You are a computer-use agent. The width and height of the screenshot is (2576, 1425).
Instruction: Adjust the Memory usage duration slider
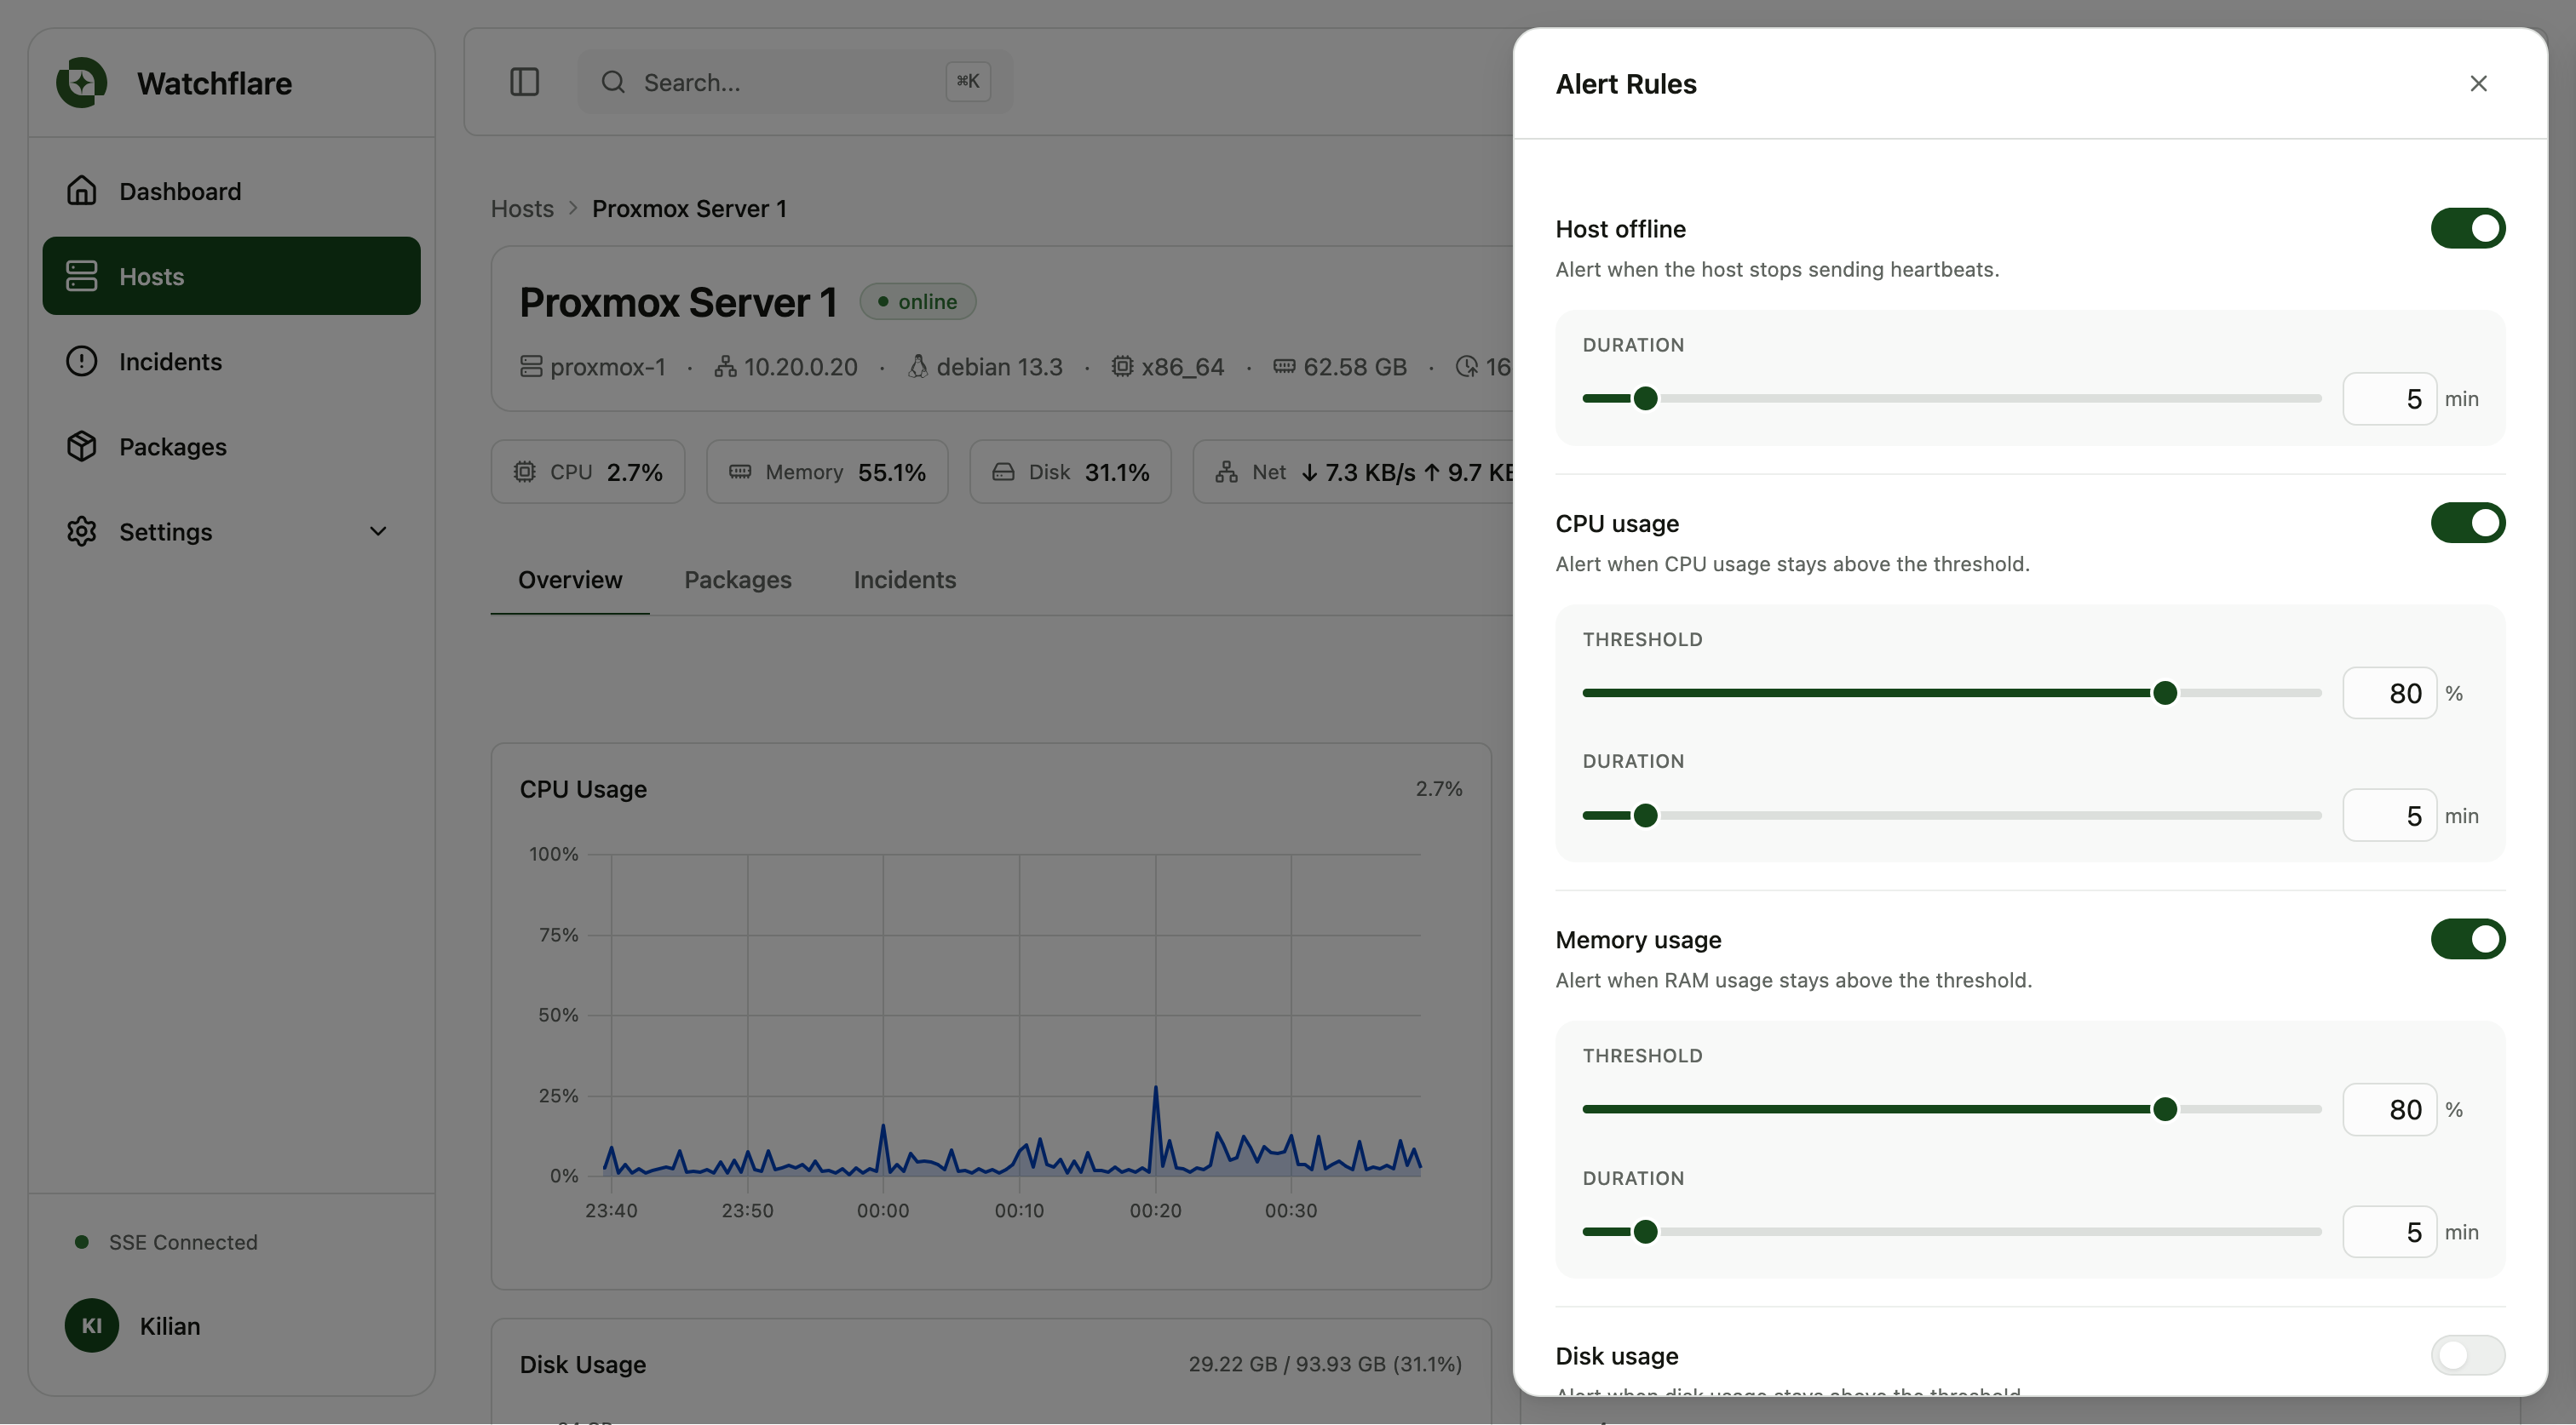click(1951, 1231)
